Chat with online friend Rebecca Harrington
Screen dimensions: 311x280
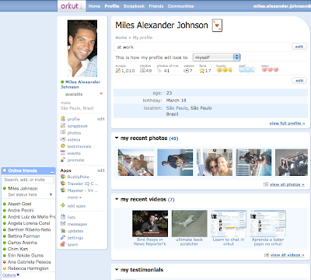pyautogui.click(x=28, y=268)
